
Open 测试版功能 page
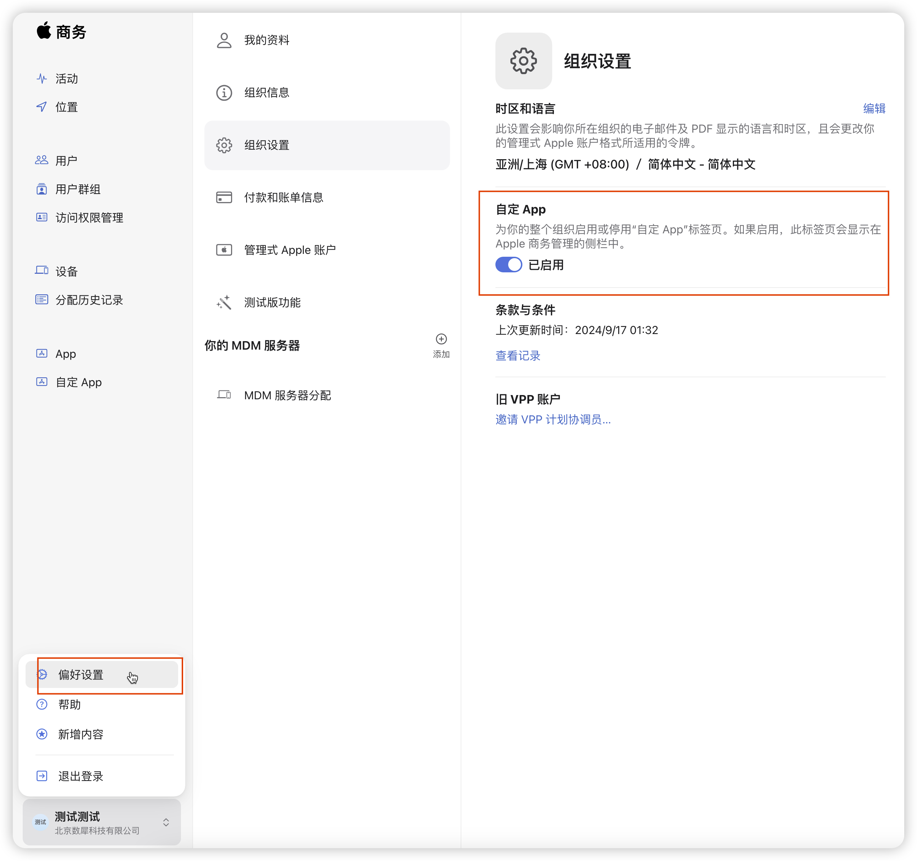point(327,302)
